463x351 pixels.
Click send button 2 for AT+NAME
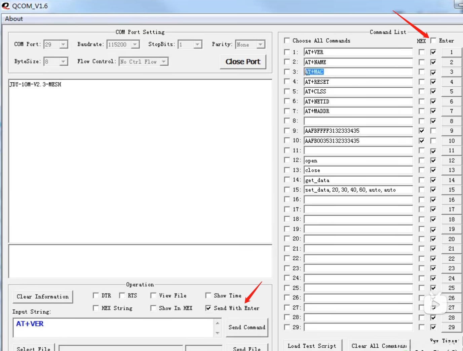pos(452,62)
